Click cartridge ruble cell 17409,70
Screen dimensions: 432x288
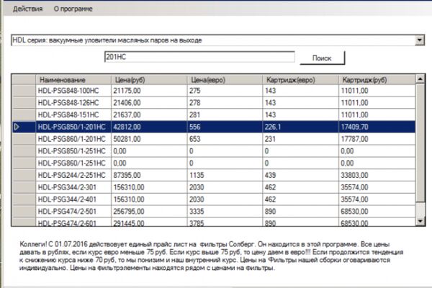(377, 127)
